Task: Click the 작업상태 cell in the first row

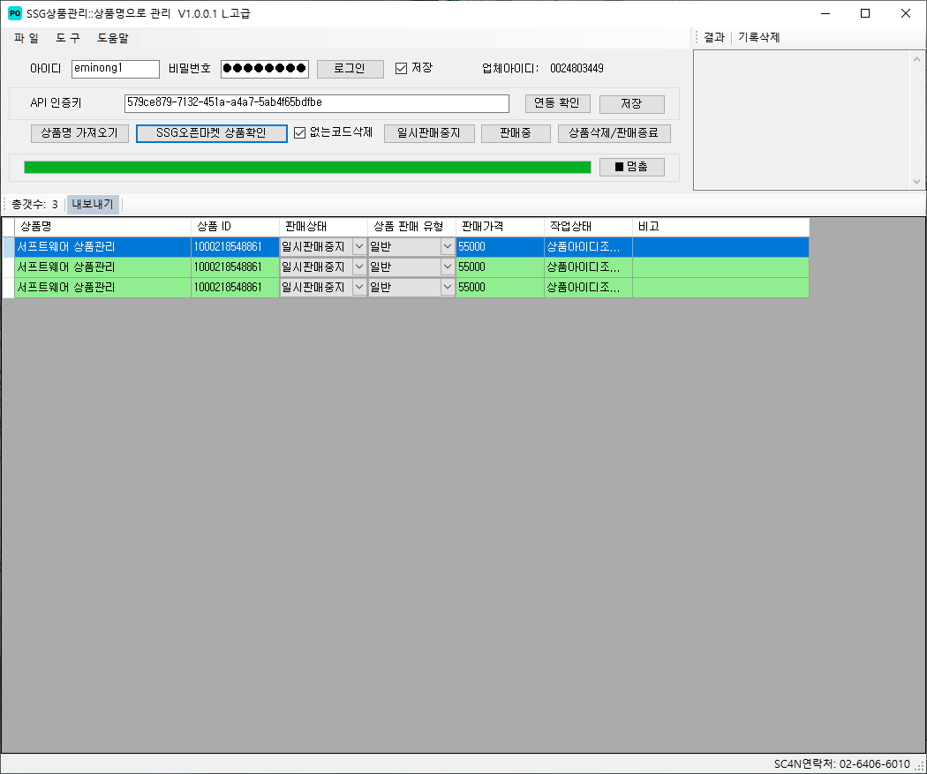Action: click(588, 247)
